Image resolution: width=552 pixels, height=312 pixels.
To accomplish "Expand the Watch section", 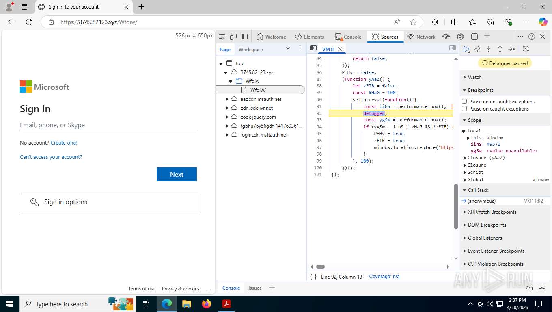I will [474, 77].
